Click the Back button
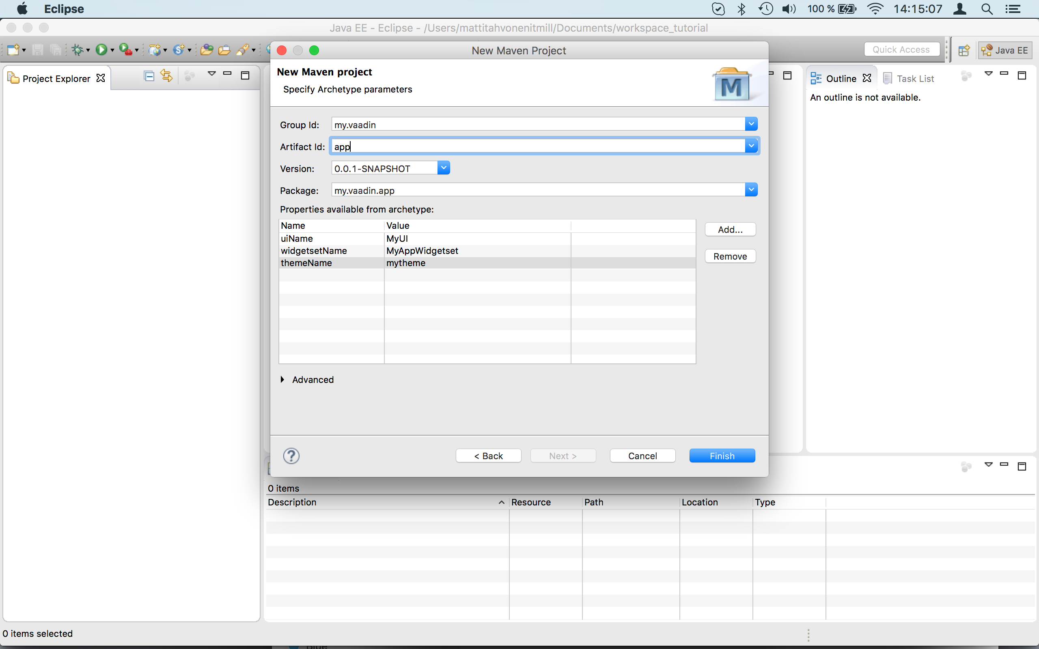This screenshot has height=649, width=1039. click(488, 456)
